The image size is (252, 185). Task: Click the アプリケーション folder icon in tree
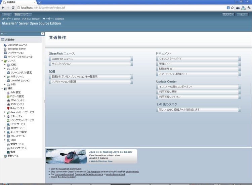click(5, 53)
